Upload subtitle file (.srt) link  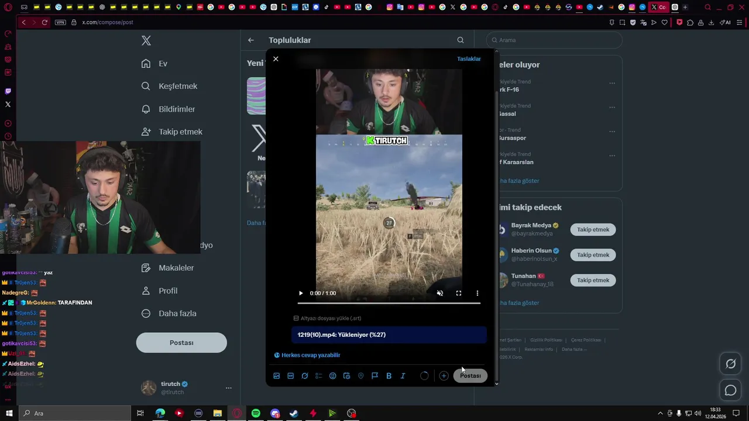327,319
